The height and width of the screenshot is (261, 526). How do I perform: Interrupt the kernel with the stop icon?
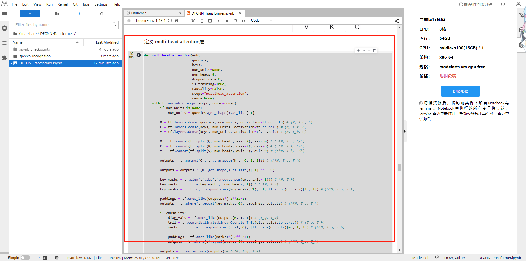[227, 21]
